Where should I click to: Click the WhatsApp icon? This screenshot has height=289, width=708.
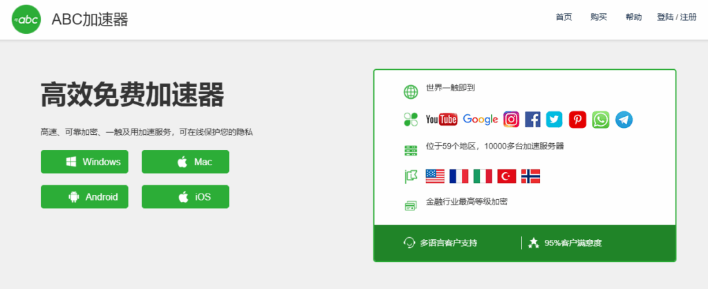point(601,120)
